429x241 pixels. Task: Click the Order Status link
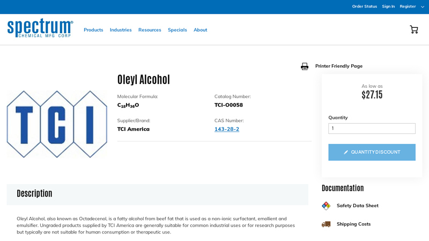tap(365, 6)
